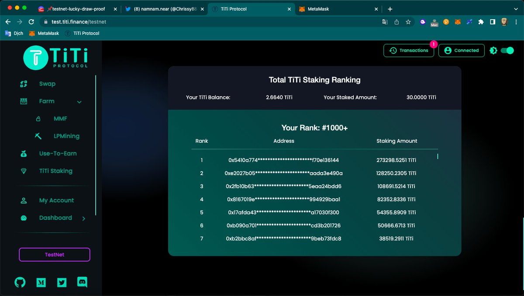The width and height of the screenshot is (524, 296).
Task: Click staked amount 30.0000 TiTi
Action: [x=421, y=97]
